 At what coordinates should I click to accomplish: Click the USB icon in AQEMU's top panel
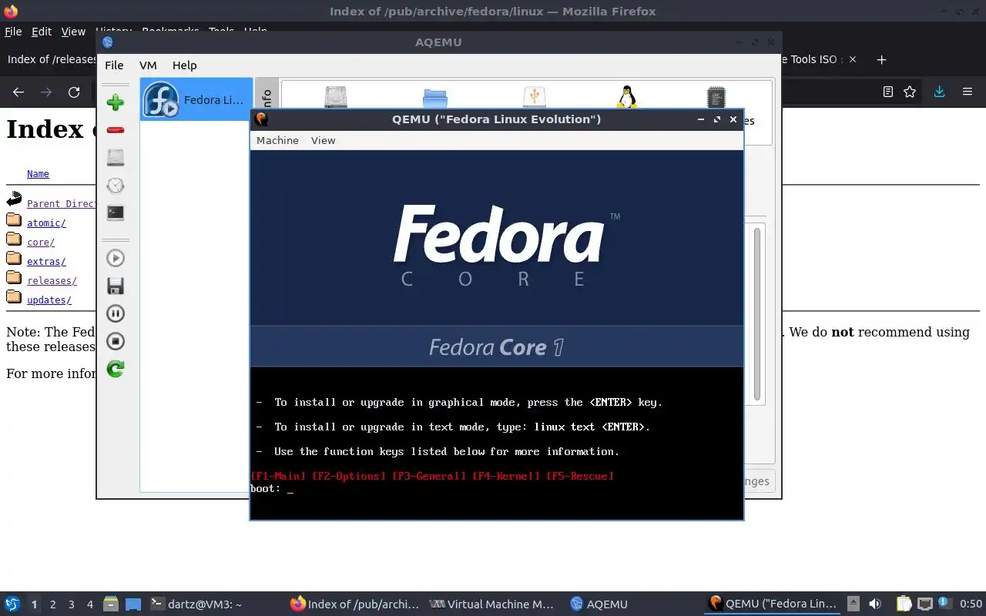[x=534, y=96]
